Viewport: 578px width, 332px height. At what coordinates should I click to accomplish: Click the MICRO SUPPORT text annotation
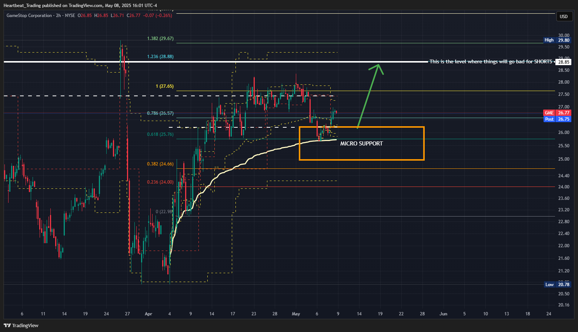tap(361, 144)
